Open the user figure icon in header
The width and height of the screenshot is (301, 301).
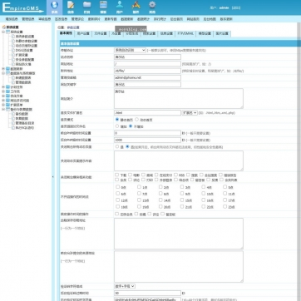120,7
